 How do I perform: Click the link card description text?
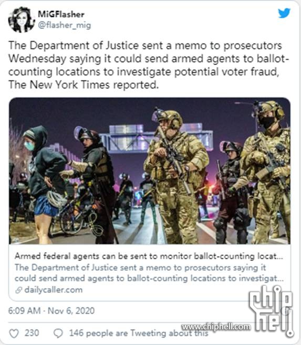(149, 273)
